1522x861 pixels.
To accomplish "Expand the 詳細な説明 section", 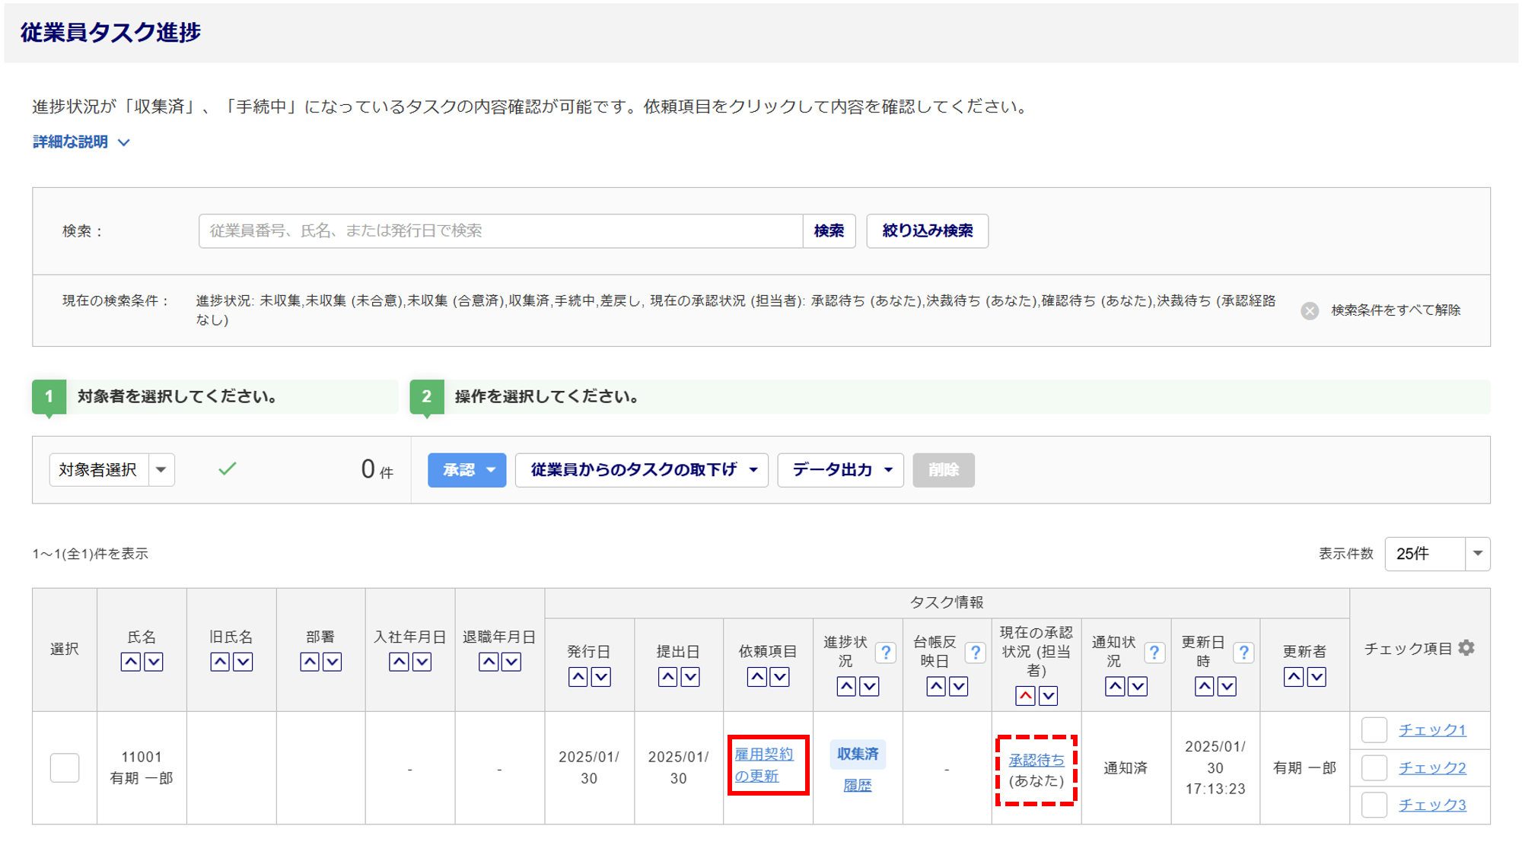I will [x=81, y=142].
